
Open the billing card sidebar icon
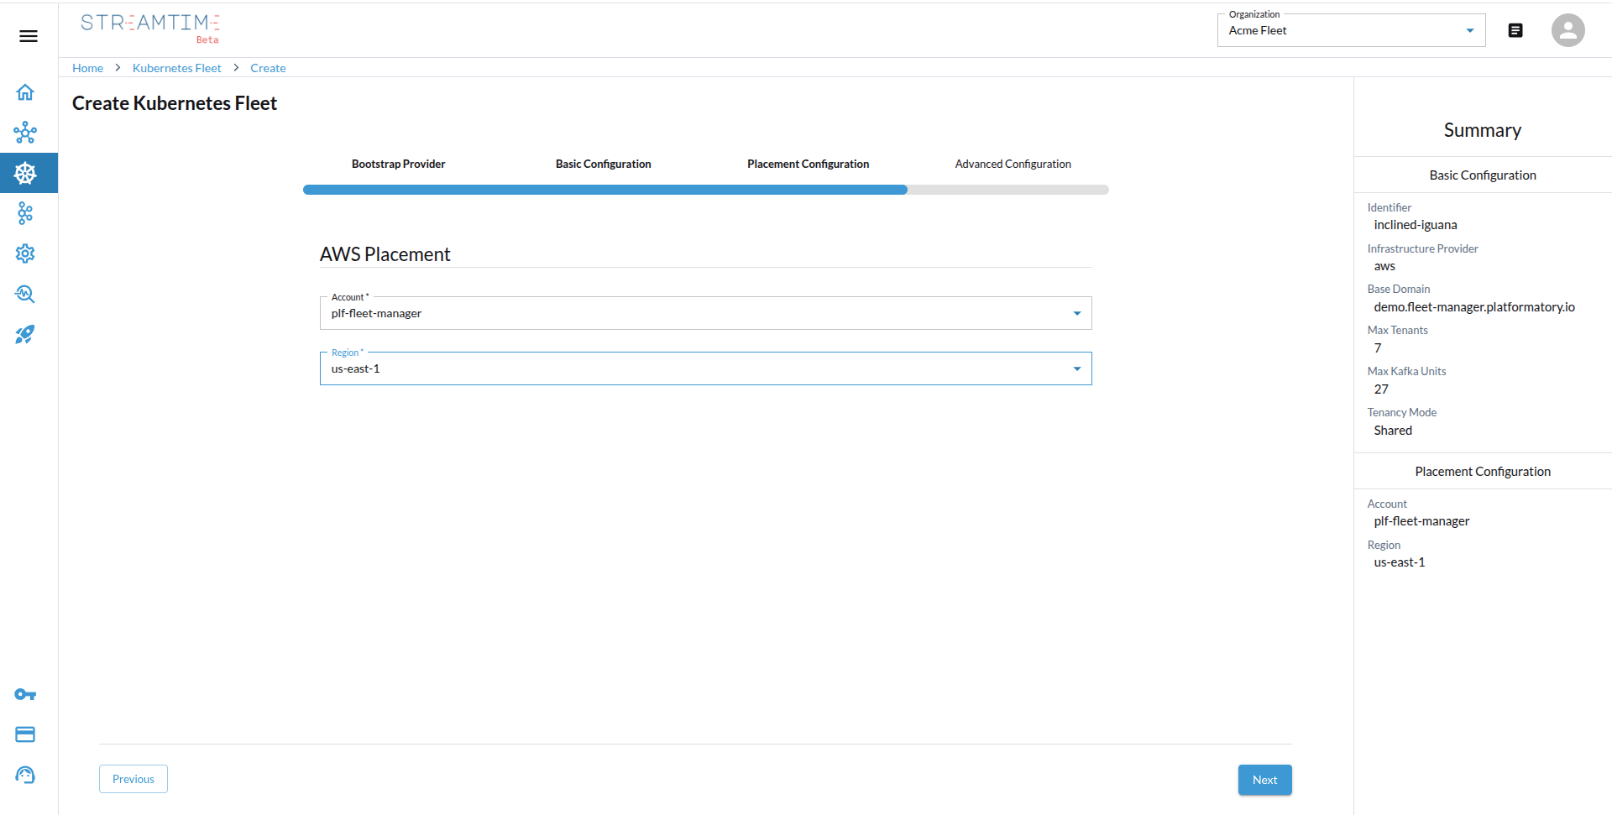(x=25, y=734)
